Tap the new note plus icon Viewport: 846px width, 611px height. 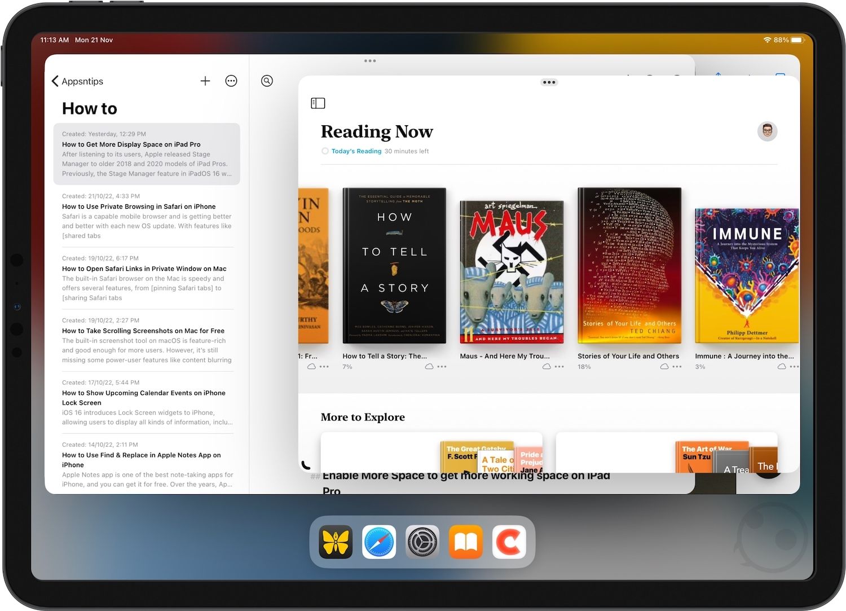(x=205, y=81)
